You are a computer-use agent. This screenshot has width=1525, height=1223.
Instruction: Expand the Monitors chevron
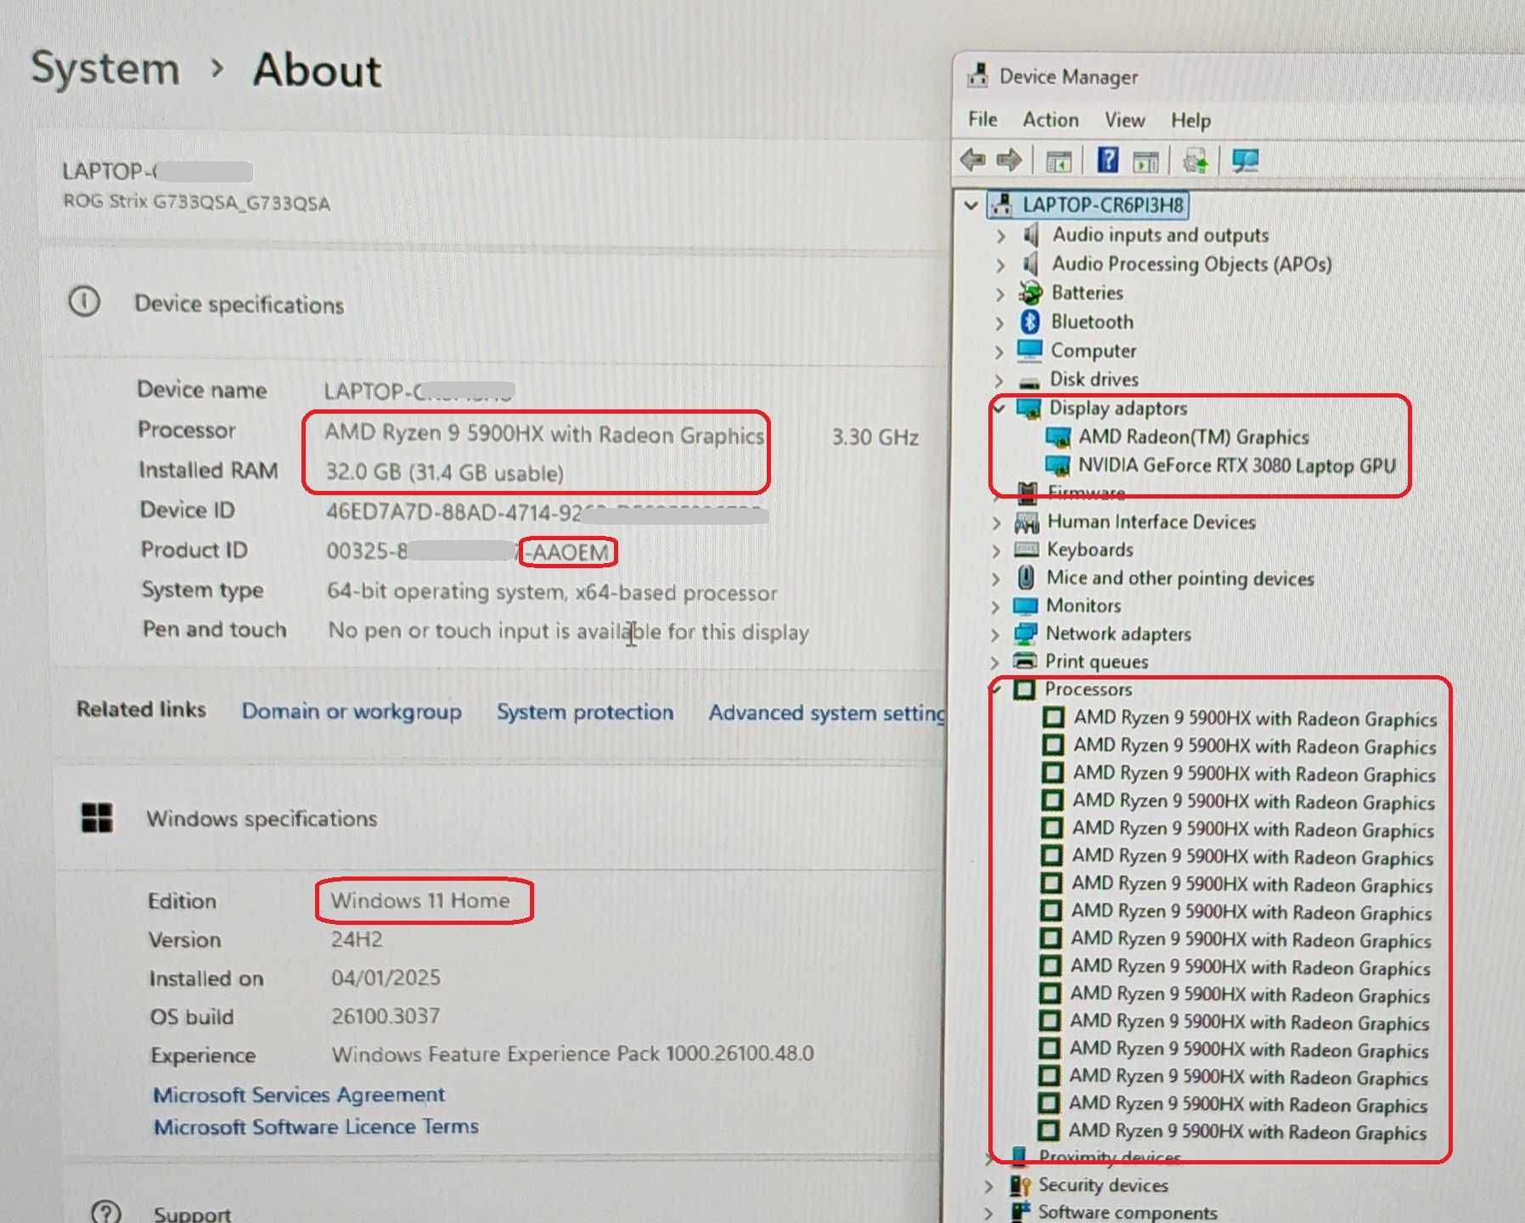[x=995, y=607]
